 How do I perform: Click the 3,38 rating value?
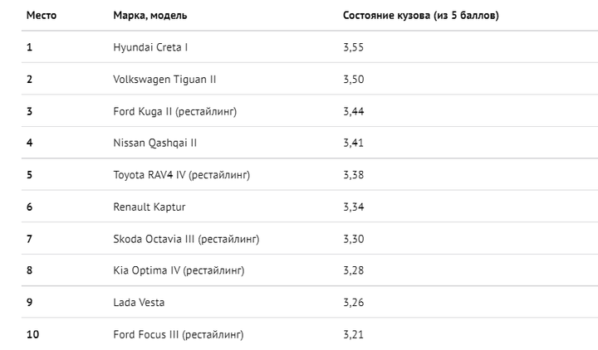[x=353, y=175]
